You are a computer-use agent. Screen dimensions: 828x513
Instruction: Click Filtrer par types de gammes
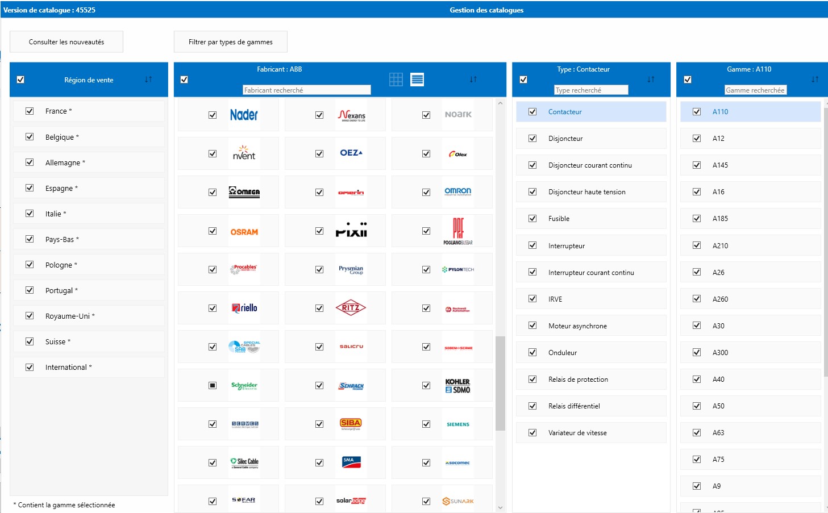(231, 41)
